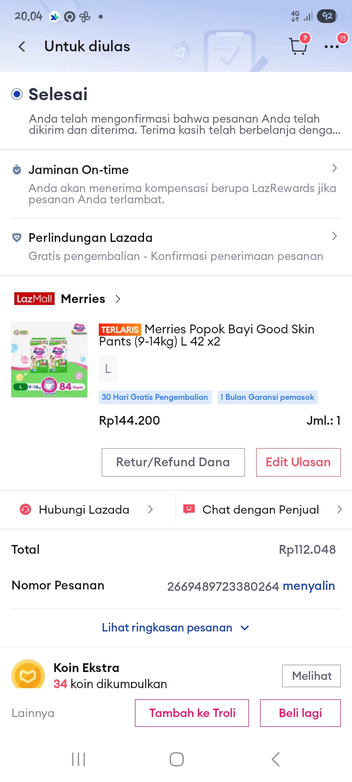
Task: Tap the Jaminan On-time stopwatch icon
Action: coord(17,170)
